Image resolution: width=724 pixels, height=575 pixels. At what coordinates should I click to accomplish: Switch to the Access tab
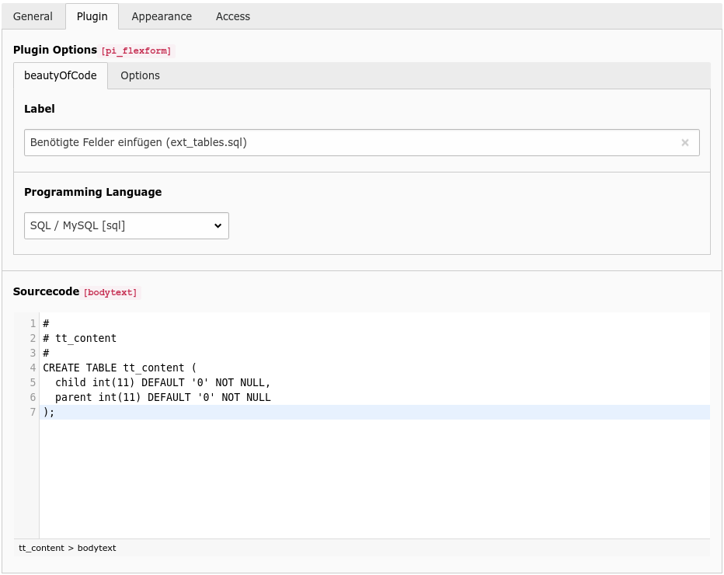pyautogui.click(x=232, y=16)
